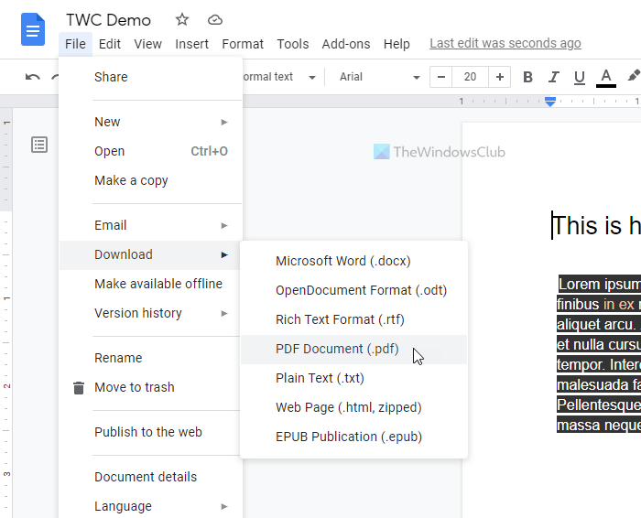641x518 pixels.
Task: Select Make available offline
Action: coord(149,284)
